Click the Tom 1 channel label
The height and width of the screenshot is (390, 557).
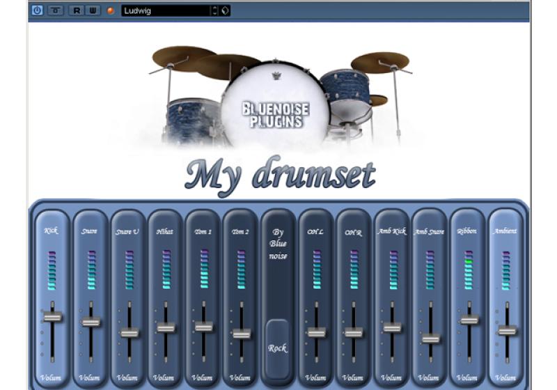203,231
